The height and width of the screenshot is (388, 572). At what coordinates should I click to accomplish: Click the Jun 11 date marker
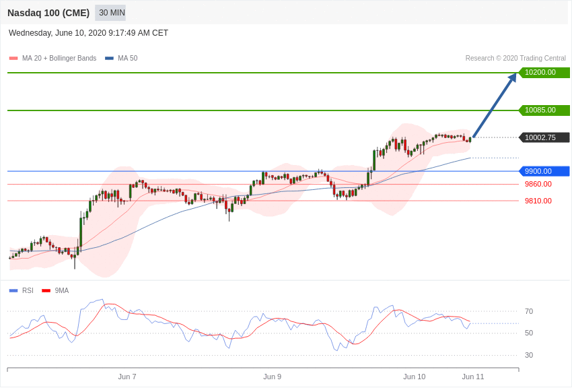tap(473, 377)
